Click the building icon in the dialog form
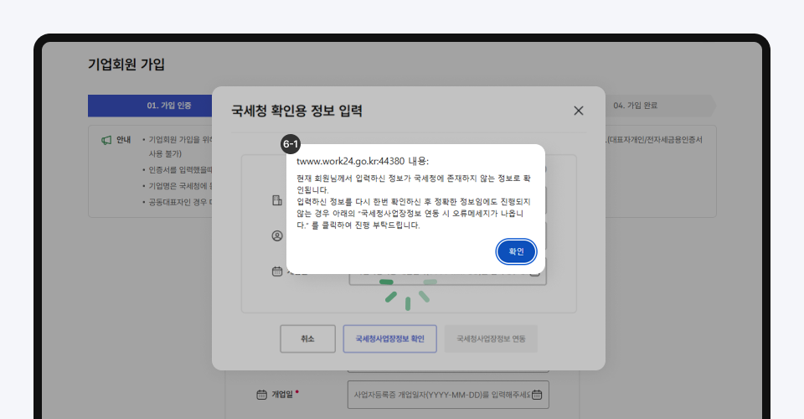The height and width of the screenshot is (419, 804). click(x=277, y=201)
